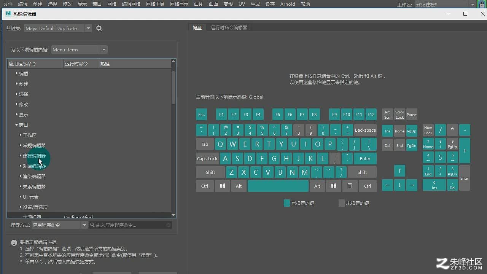
Task: Expand the 常规编辑器 tree node
Action: [x=21, y=145]
